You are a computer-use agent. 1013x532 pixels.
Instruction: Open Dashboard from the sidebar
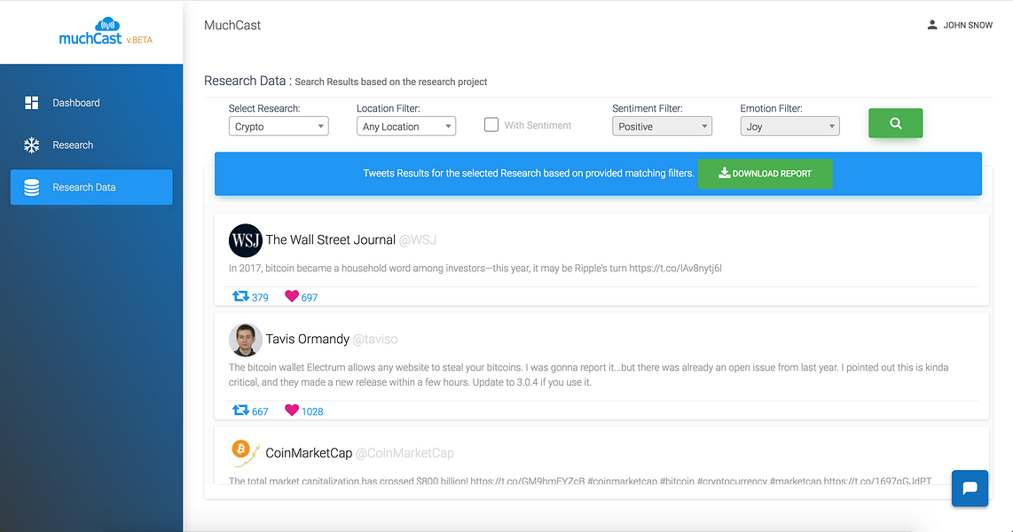91,103
